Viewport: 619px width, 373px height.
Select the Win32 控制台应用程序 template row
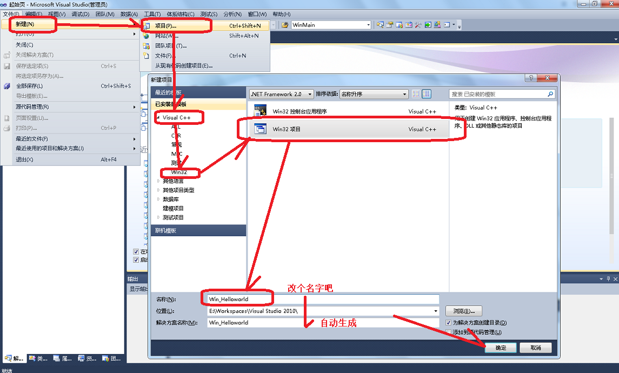tap(349, 111)
